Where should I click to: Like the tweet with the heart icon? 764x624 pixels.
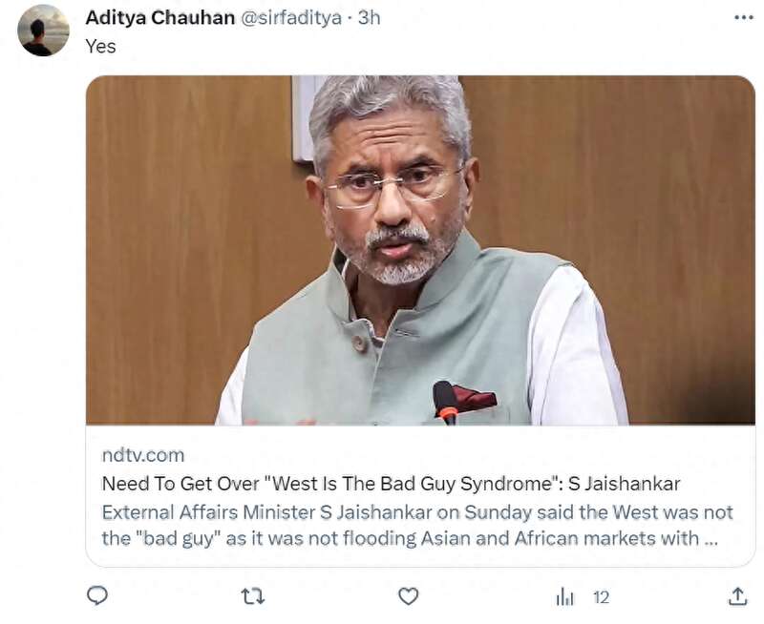[409, 596]
